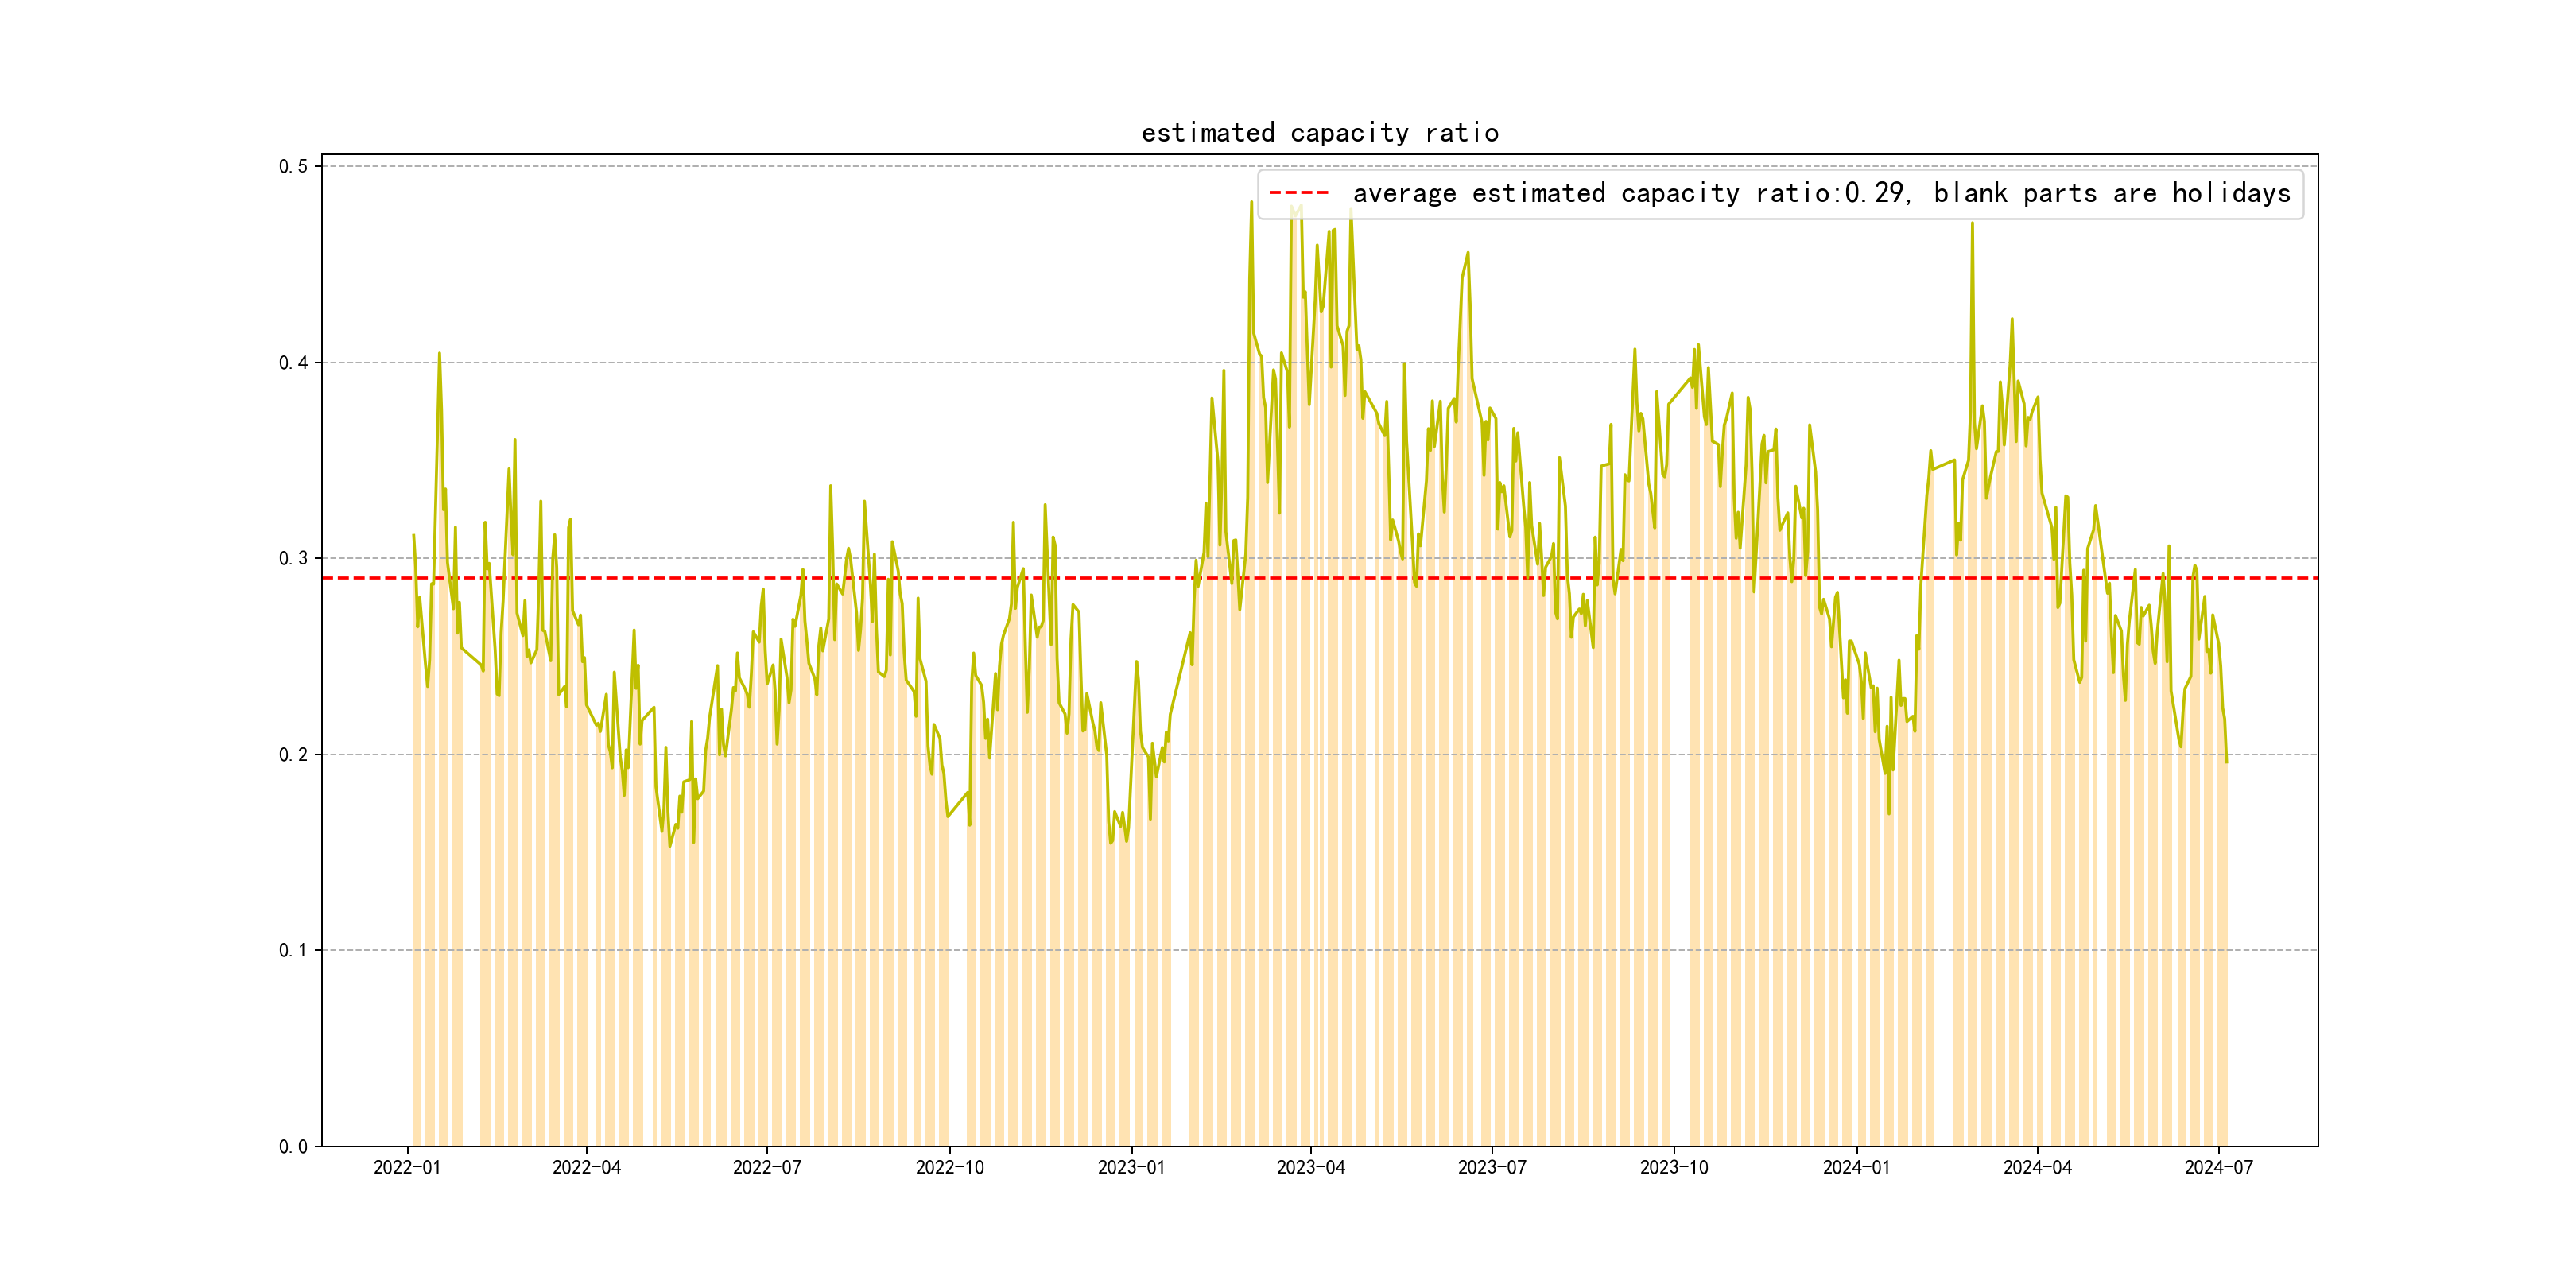This screenshot has height=1288, width=2576.
Task: Click the 2022-01 x-axis label
Action: point(407,1167)
